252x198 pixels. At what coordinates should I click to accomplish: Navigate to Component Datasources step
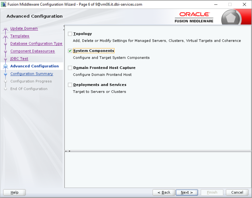32,51
